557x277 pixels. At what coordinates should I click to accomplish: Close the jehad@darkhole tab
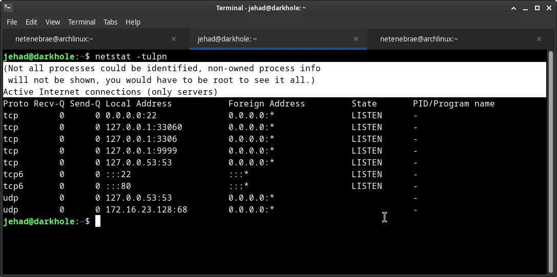(356, 39)
